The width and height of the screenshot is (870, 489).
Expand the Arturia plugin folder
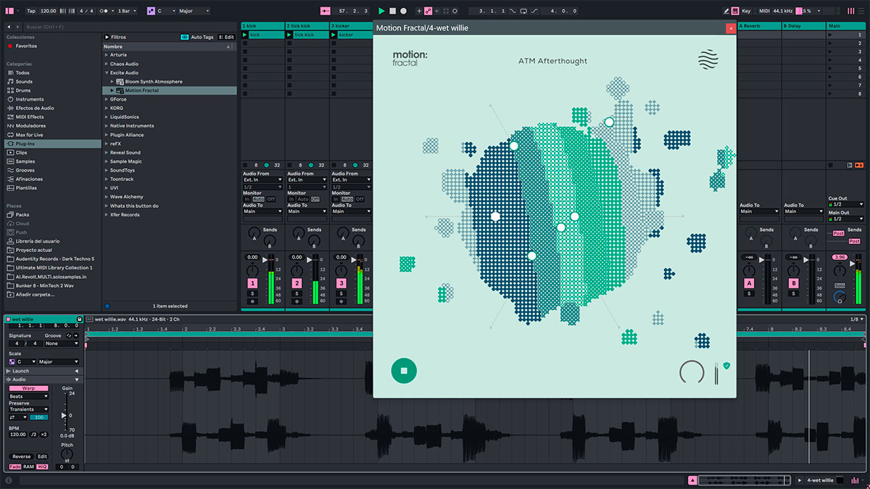pyautogui.click(x=107, y=55)
